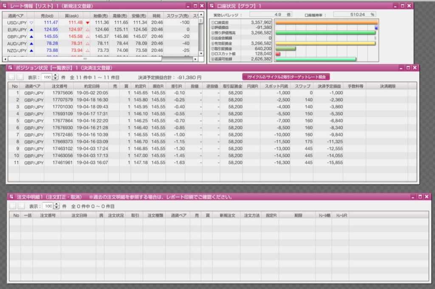Click the orange 口座資産 bar in graph
435x289 pixels.
[326, 22]
